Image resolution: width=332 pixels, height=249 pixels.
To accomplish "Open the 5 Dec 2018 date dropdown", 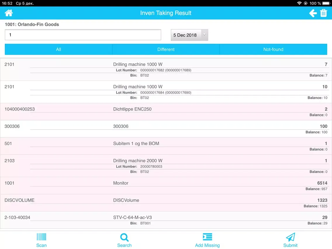I will [x=189, y=35].
